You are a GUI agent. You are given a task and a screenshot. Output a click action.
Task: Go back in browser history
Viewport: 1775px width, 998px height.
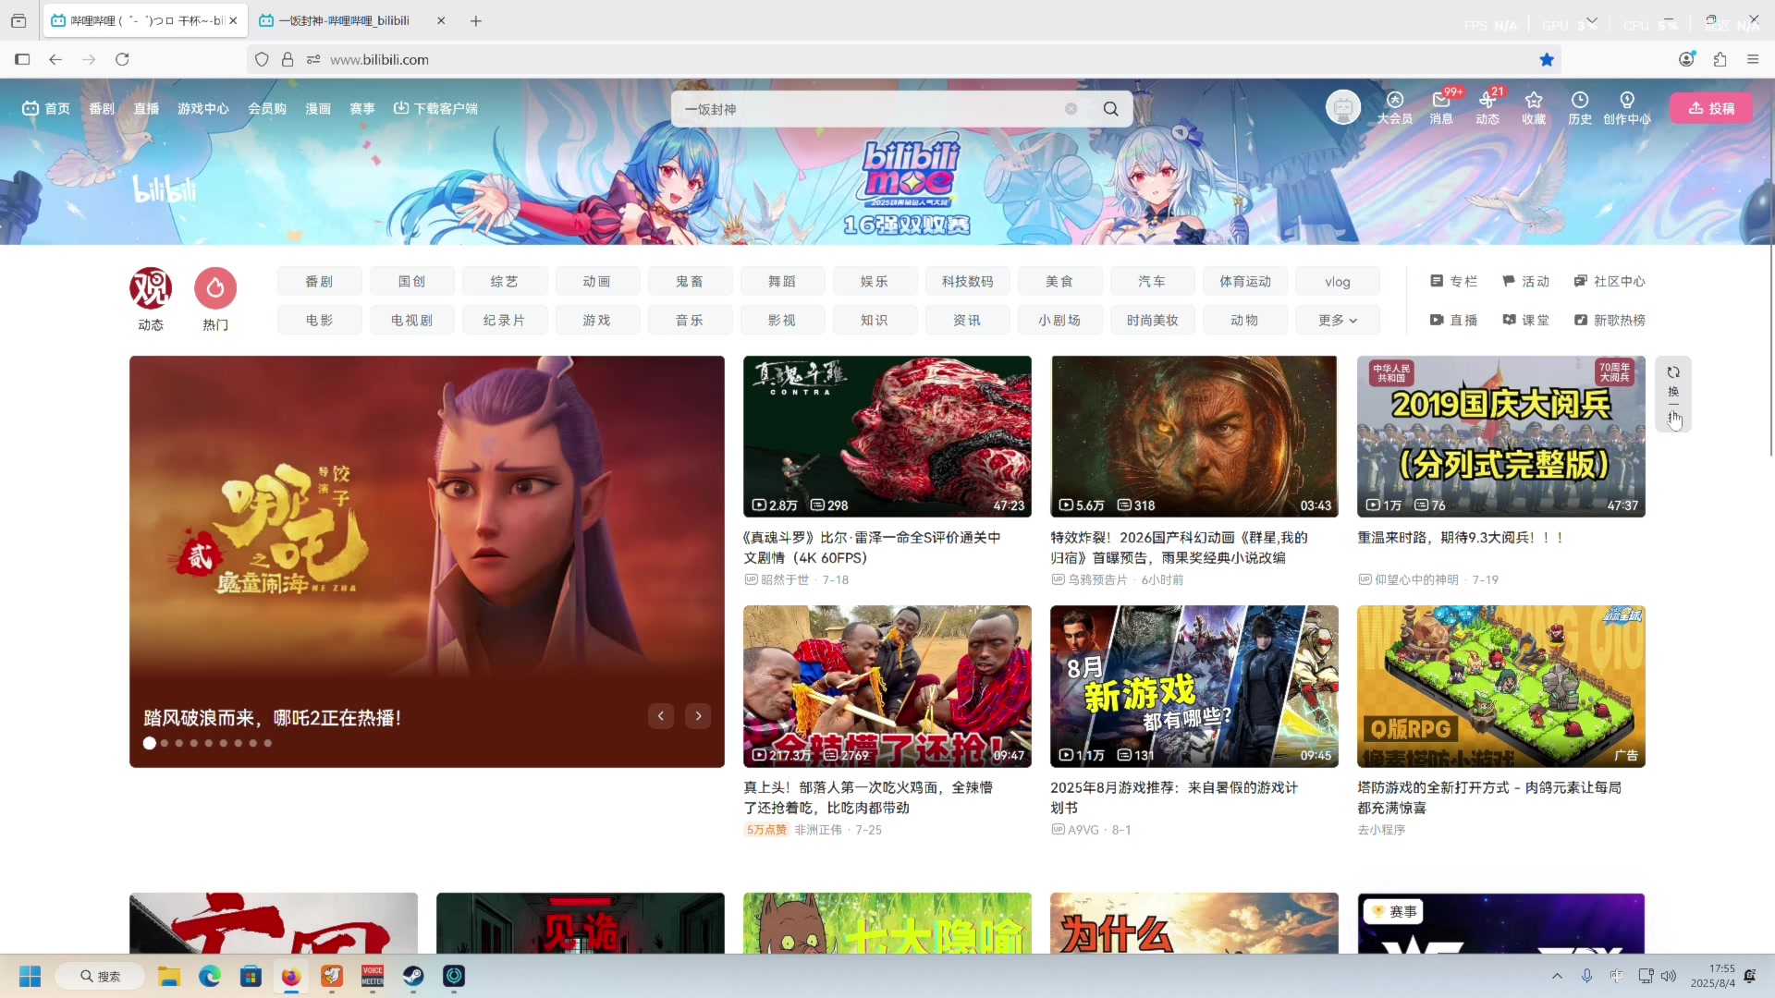(x=55, y=59)
